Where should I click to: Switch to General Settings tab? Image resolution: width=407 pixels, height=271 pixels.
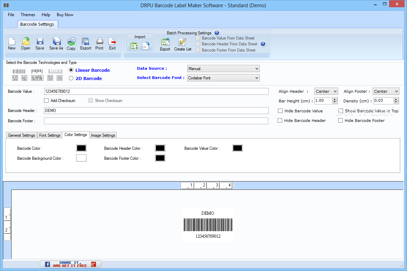[x=21, y=135]
